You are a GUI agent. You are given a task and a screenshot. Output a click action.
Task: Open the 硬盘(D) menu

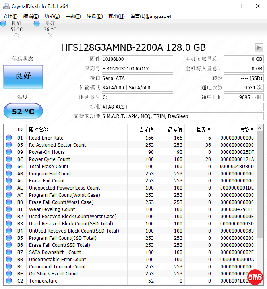pos(95,16)
